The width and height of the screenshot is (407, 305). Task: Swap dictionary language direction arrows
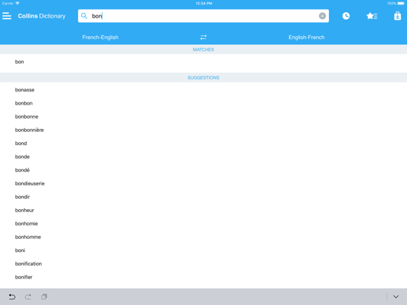coord(204,38)
